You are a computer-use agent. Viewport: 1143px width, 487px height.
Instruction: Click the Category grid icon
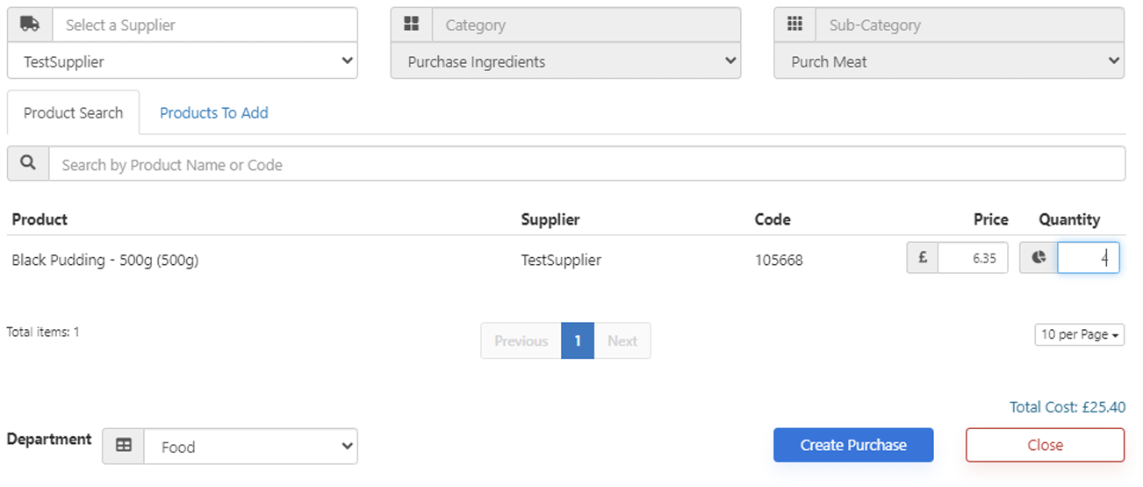click(x=412, y=25)
